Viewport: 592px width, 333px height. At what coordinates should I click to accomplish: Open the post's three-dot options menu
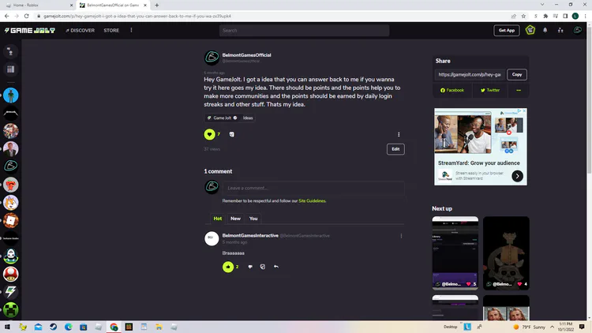coord(399,134)
